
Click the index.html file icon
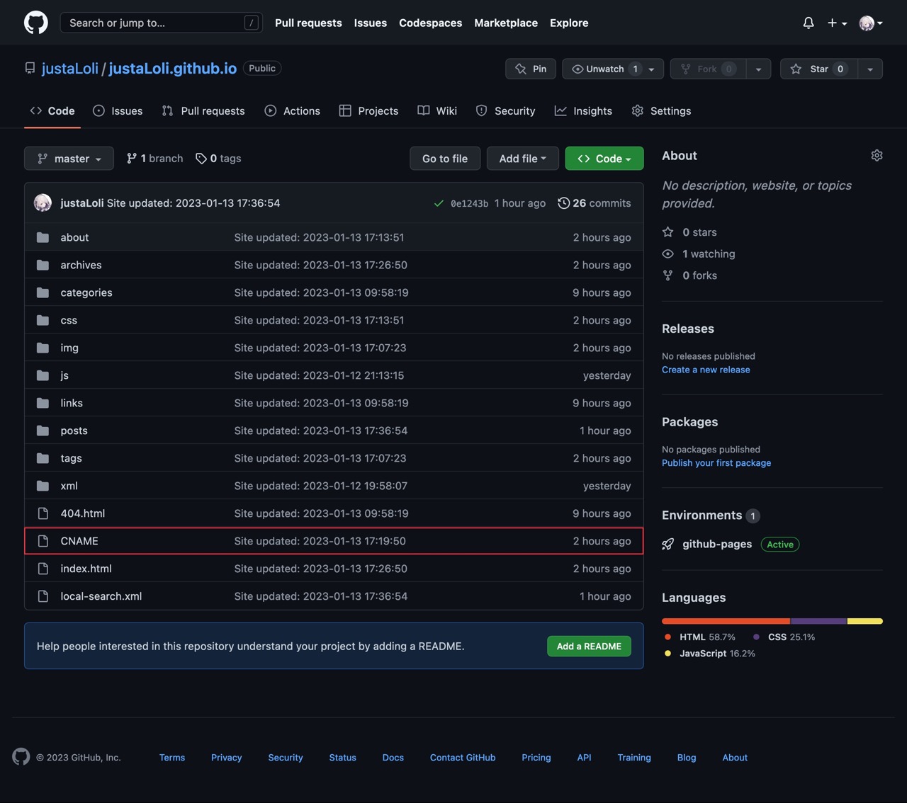(x=43, y=569)
